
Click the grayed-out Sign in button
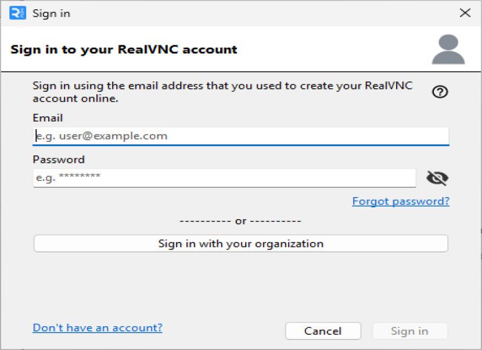point(409,331)
